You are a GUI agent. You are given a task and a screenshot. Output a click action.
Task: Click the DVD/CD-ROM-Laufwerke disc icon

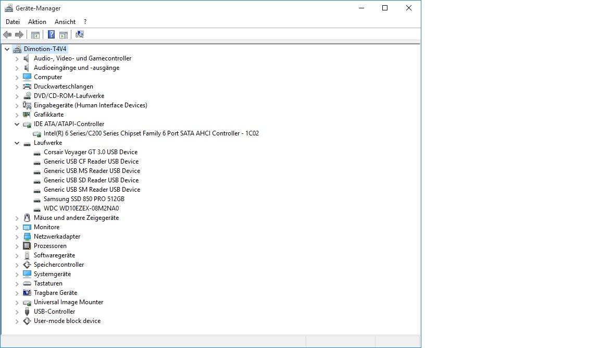click(27, 96)
